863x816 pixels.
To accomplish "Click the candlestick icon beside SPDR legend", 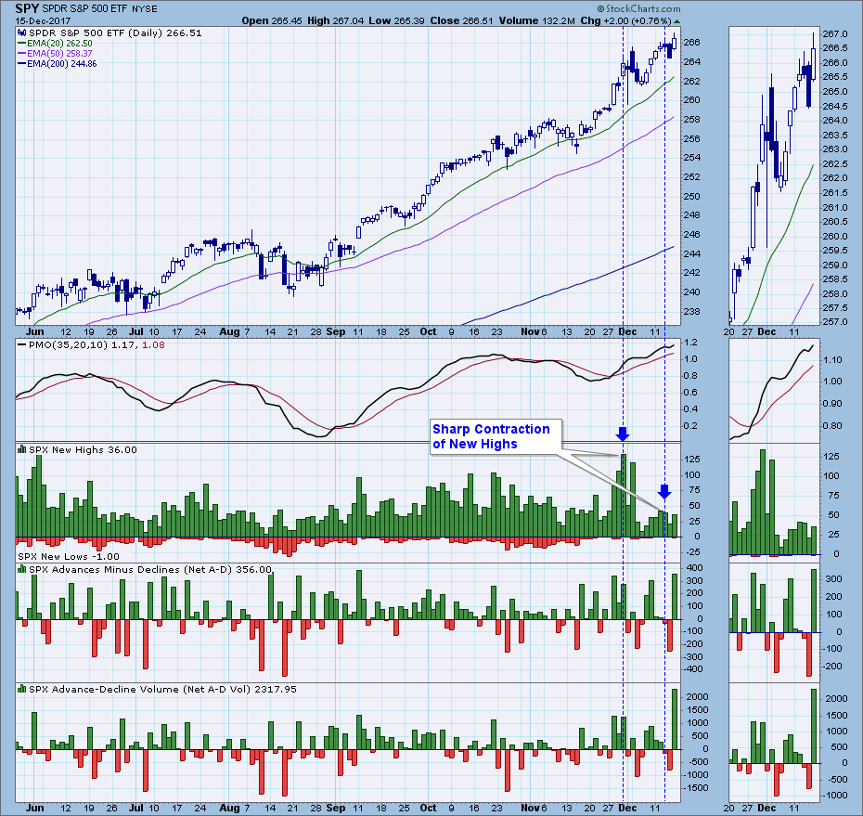I will [x=22, y=33].
